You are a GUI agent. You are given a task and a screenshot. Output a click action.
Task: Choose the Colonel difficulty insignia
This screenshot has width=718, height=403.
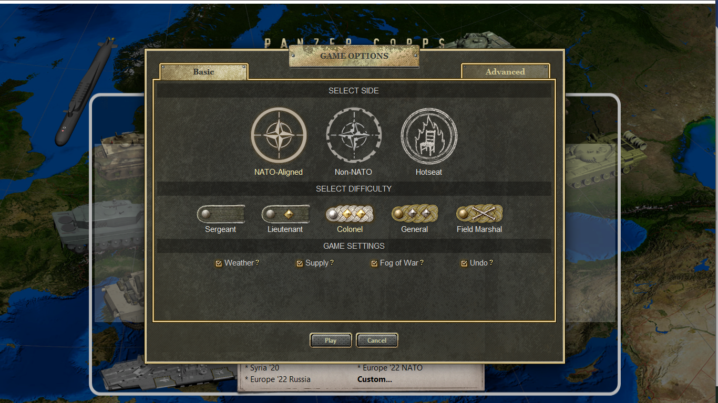click(x=350, y=214)
